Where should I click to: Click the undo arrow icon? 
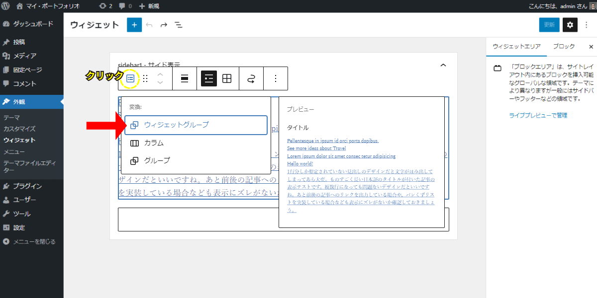[x=149, y=25]
